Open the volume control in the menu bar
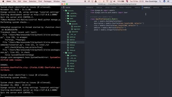This screenshot has width=172, height=97. click(x=114, y=1)
